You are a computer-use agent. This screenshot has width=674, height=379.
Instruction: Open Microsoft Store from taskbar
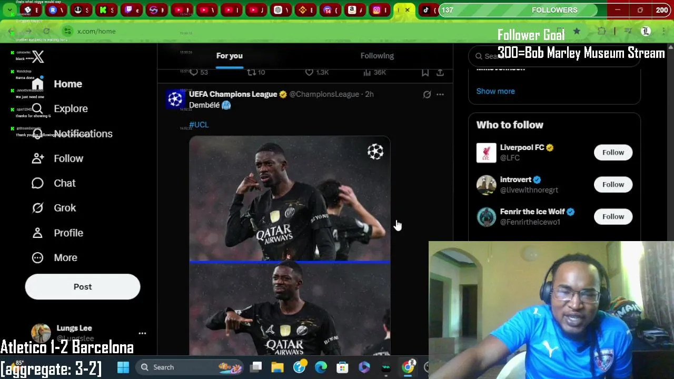tap(342, 367)
